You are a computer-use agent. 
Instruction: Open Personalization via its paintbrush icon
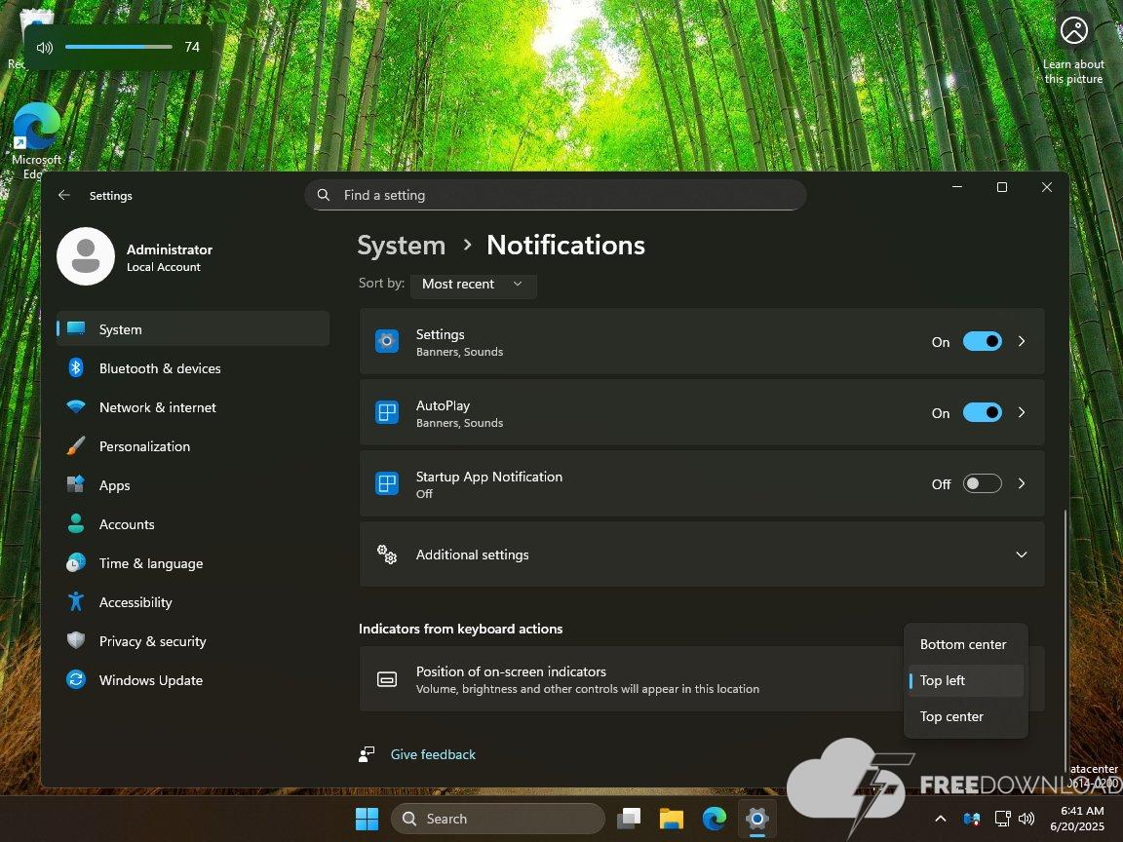click(76, 446)
